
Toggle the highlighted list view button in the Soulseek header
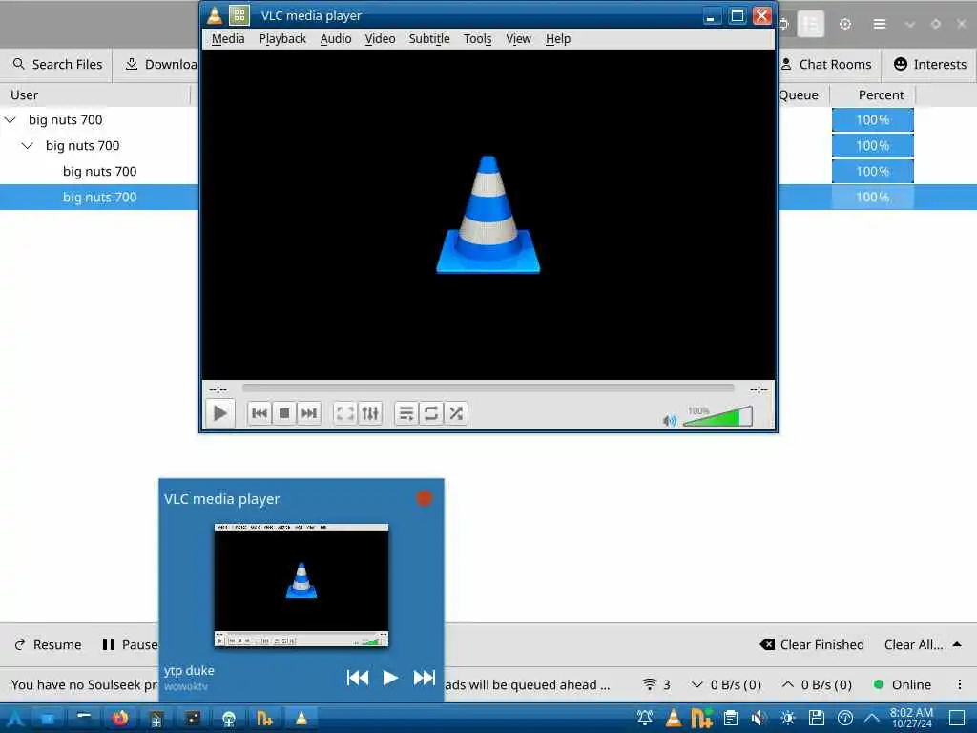coord(811,24)
